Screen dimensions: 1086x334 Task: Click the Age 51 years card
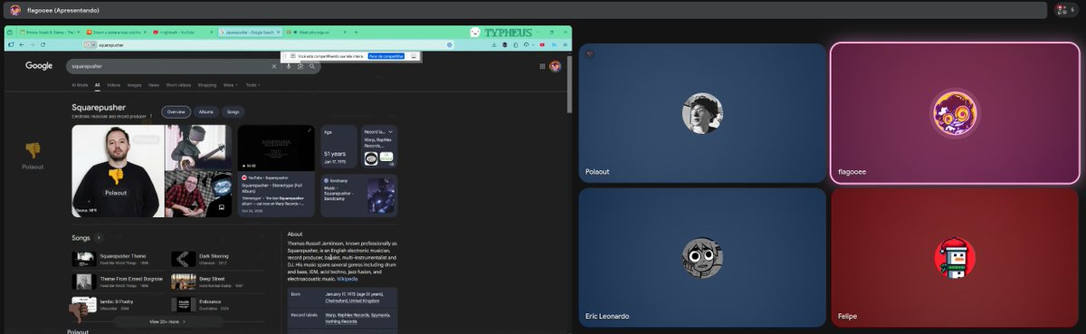(x=339, y=146)
